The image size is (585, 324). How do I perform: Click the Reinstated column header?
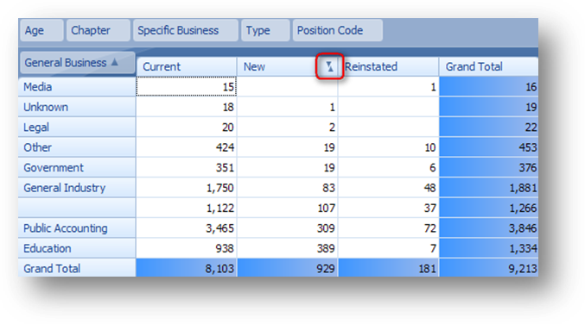click(x=388, y=66)
